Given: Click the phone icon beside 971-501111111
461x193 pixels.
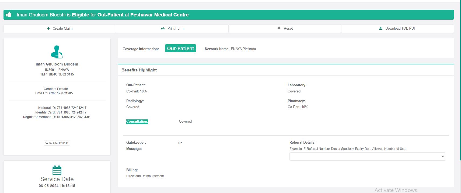Looking at the screenshot, I should [x=47, y=143].
